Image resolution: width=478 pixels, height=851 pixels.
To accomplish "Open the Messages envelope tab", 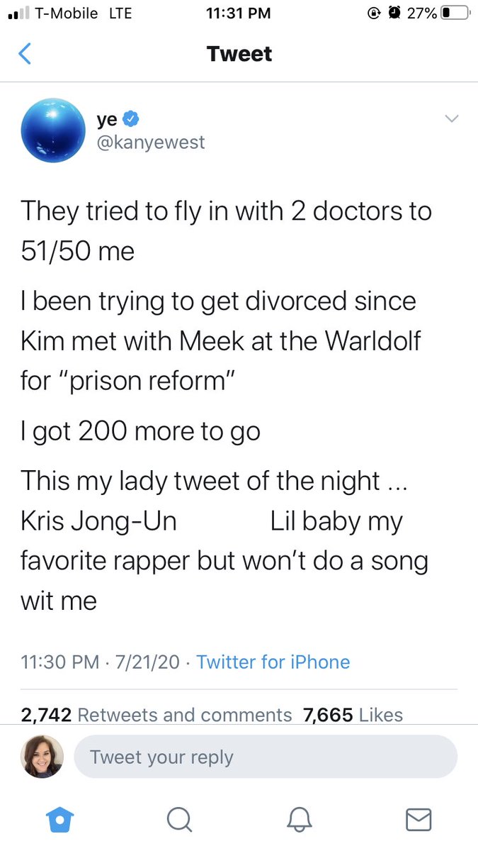I will [x=419, y=819].
